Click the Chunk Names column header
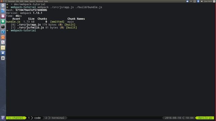This screenshot has width=216, height=121. click(x=76, y=19)
